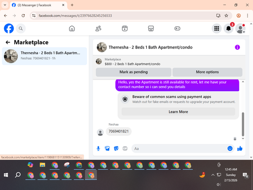Open the Chrome tab search chevron

coord(5,5)
